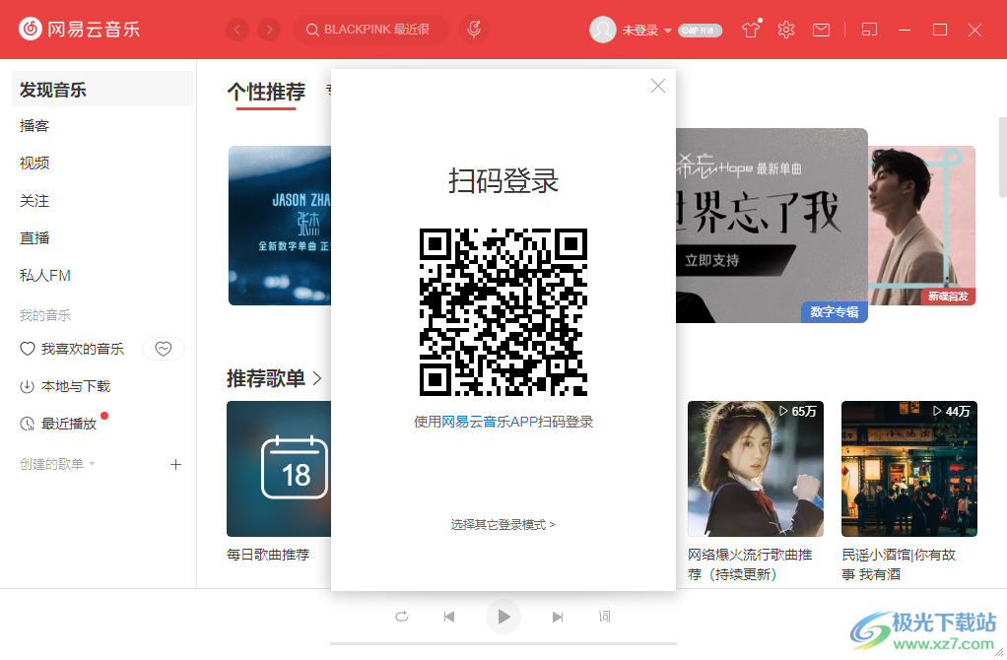Open the Jason Zhang banner
1007x660 pixels.
point(280,226)
